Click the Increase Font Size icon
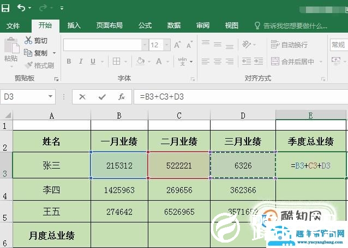348x248 pixels. point(177,45)
